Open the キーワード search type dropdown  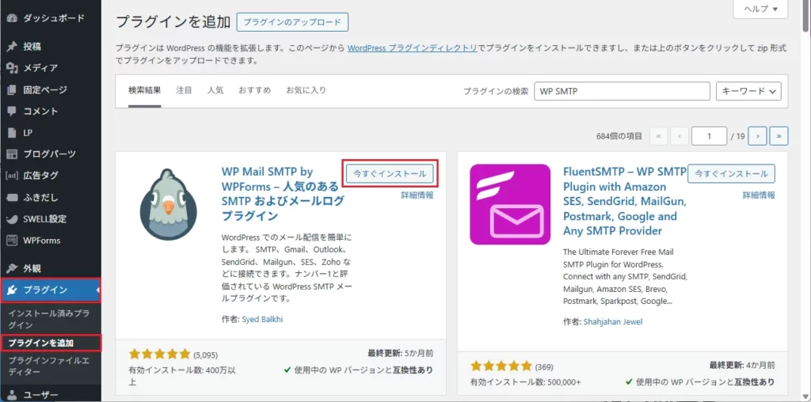pyautogui.click(x=748, y=91)
